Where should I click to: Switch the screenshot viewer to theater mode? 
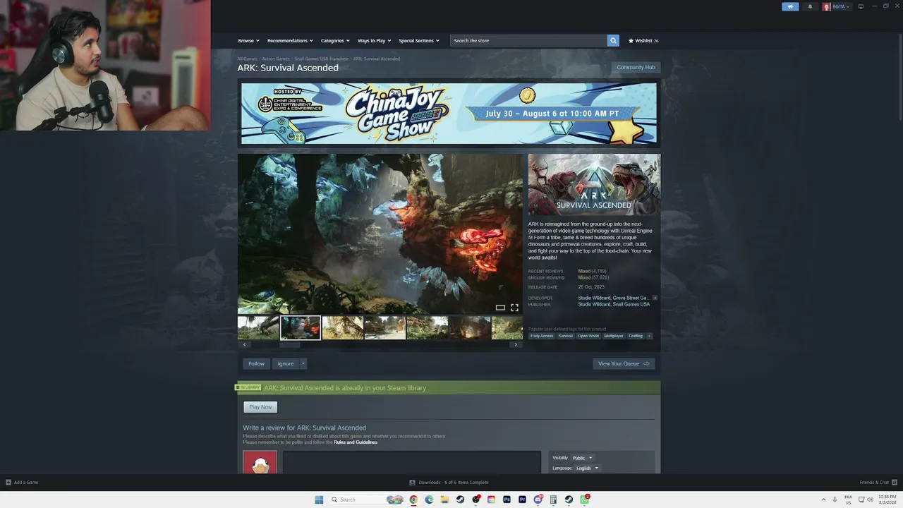(x=500, y=308)
